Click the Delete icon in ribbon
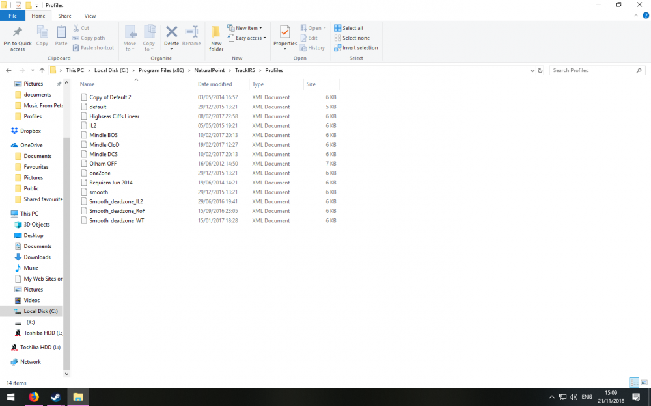 click(x=171, y=32)
